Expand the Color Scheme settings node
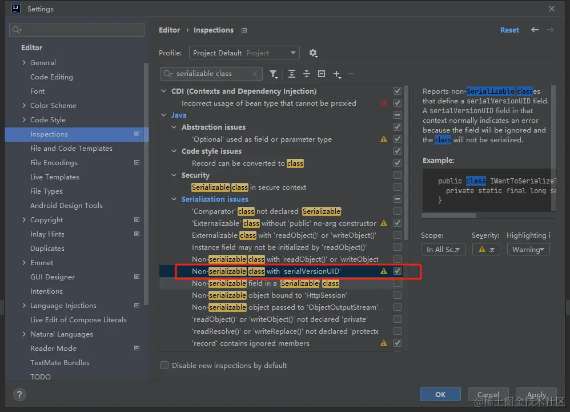570x412 pixels. 24,106
